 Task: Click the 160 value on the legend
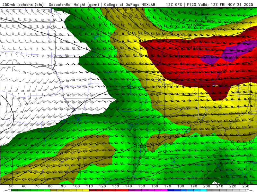(x=155, y=186)
